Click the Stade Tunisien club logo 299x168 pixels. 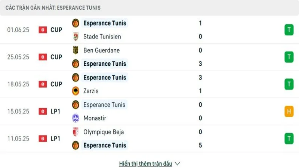(75, 37)
